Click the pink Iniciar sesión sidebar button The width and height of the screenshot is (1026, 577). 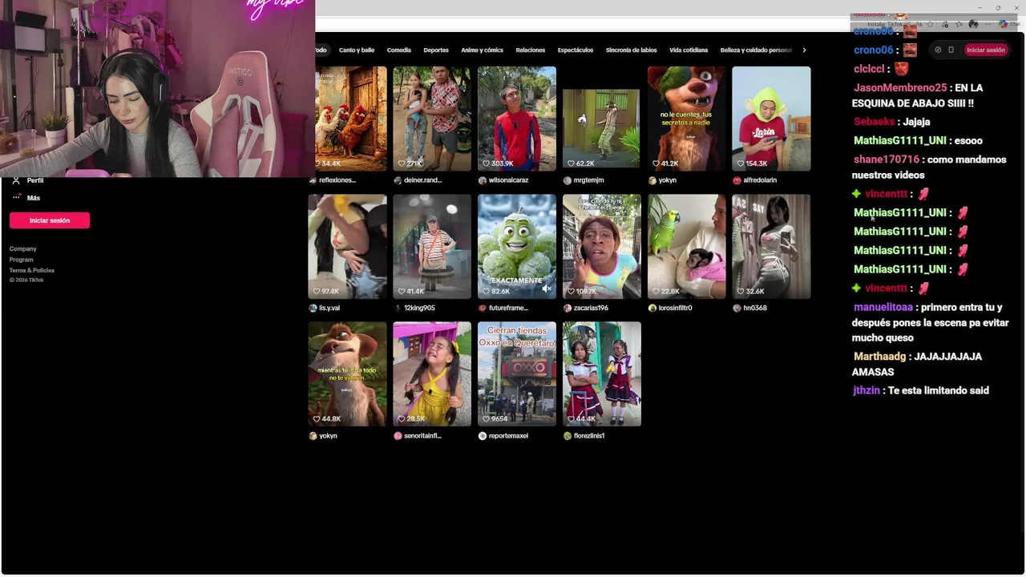(50, 220)
